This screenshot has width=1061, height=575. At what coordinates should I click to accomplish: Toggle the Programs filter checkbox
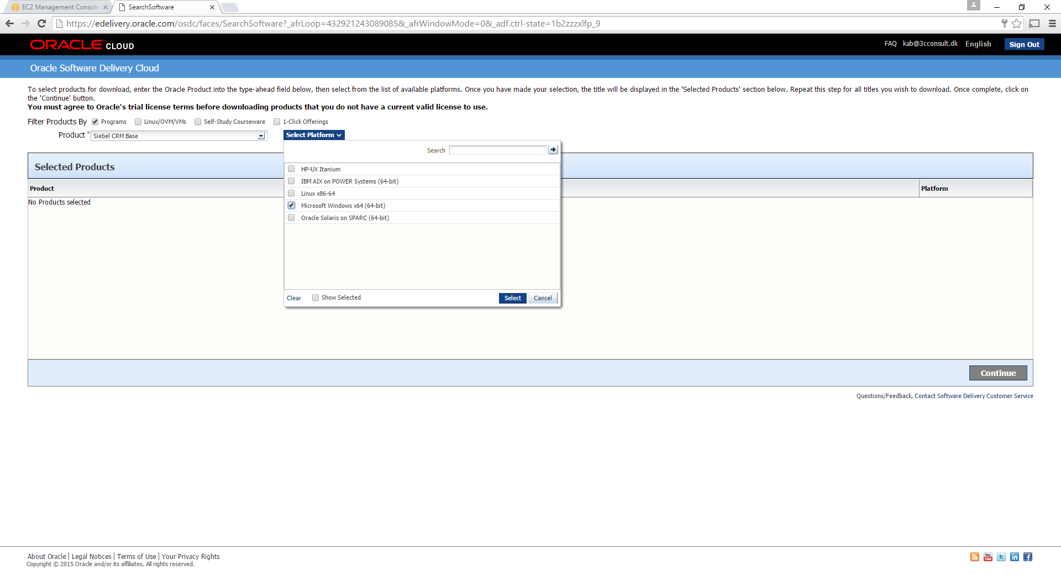(x=95, y=122)
